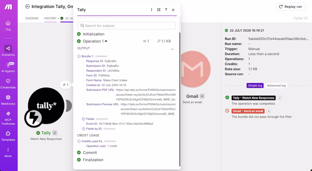Expand the Fields by ID collection
Image resolution: width=312 pixels, height=171 pixels.
point(83,129)
